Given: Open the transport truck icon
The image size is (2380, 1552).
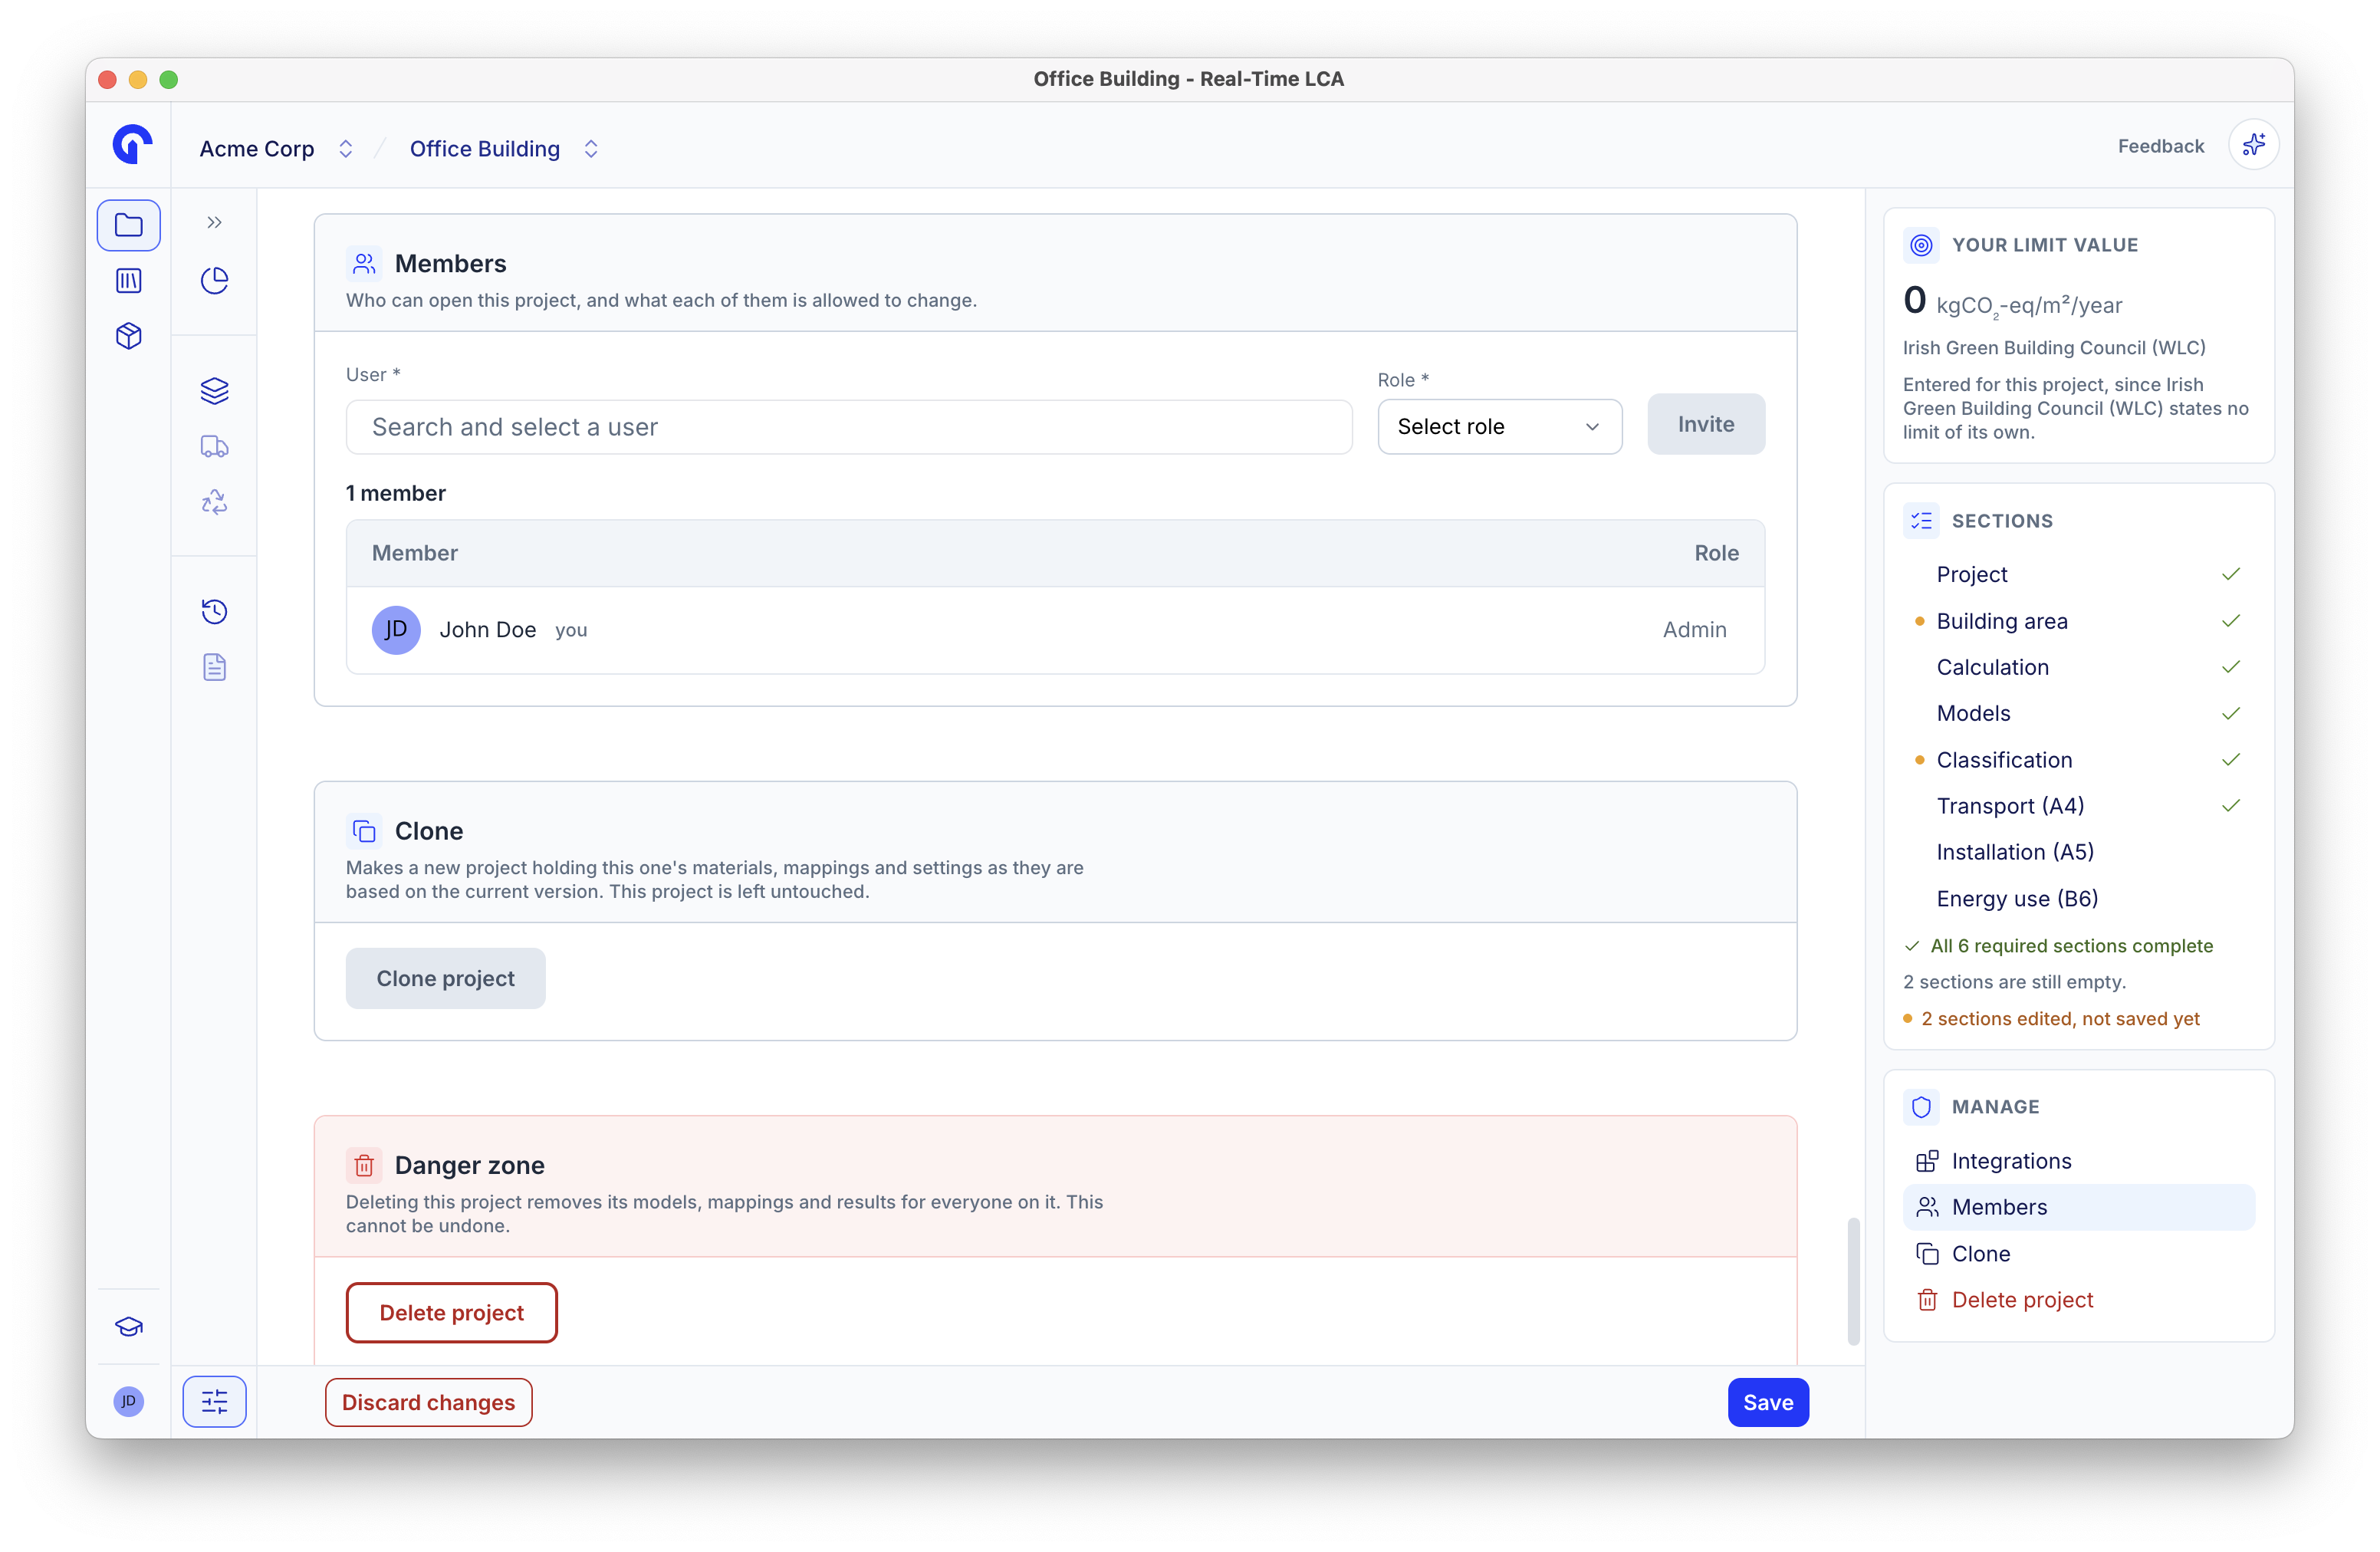Looking at the screenshot, I should pos(214,446).
